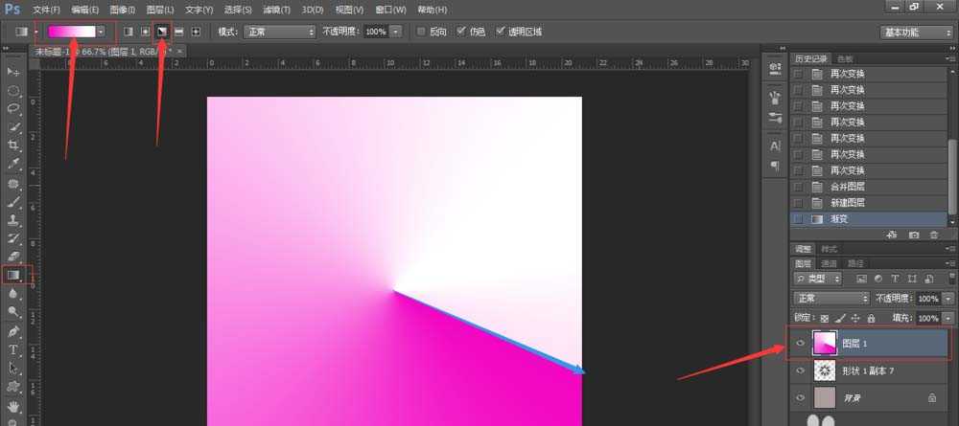The width and height of the screenshot is (959, 426).
Task: Select the Gradient tool in the toolbox
Action: pos(13,276)
